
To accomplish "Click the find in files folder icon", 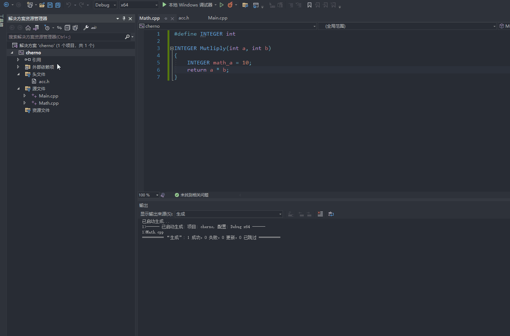I will [245, 5].
